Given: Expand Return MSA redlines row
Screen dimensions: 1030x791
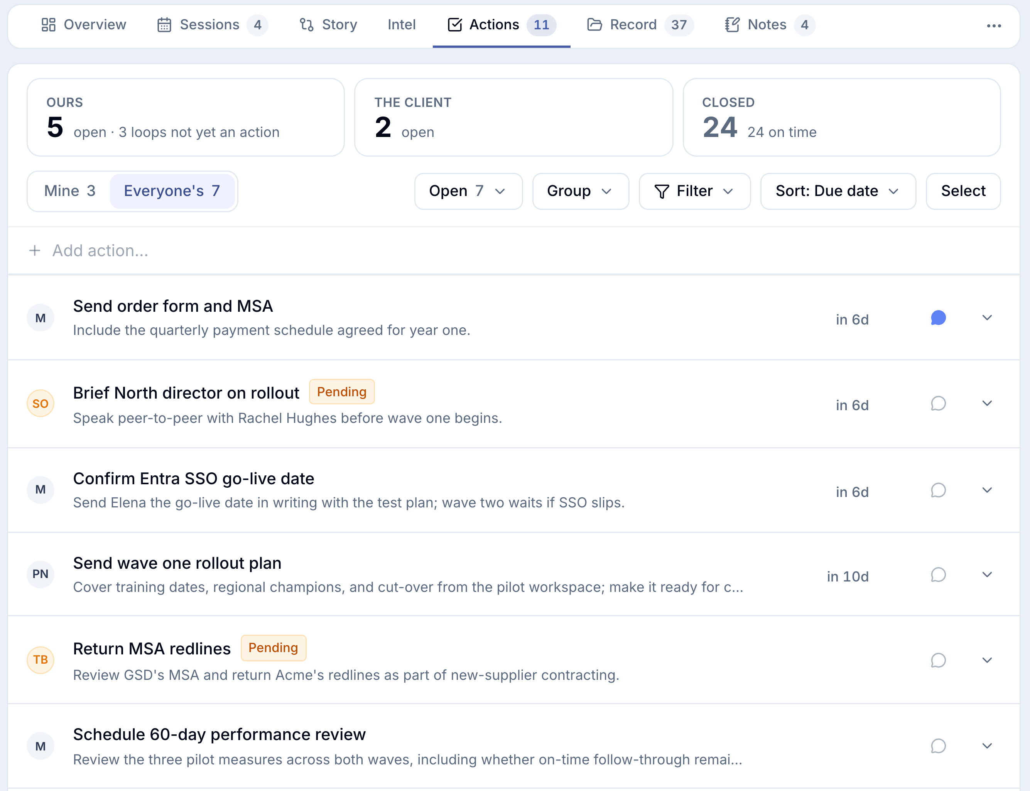Looking at the screenshot, I should coord(987,660).
